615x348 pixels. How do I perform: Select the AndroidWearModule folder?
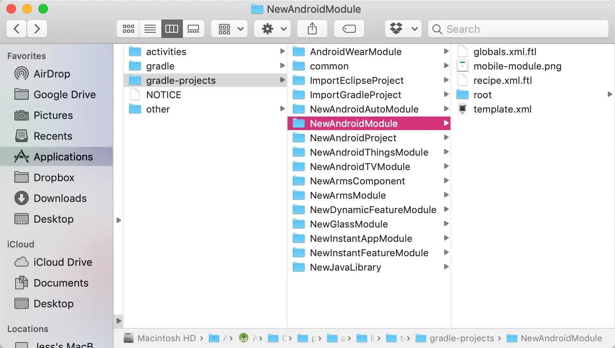369,51
